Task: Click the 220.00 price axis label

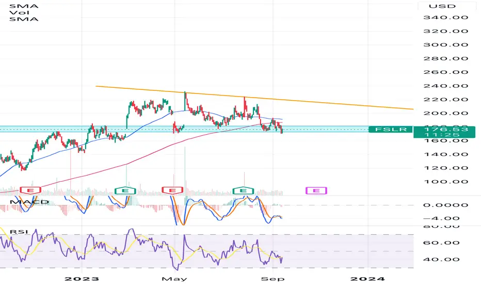Action: pos(446,100)
